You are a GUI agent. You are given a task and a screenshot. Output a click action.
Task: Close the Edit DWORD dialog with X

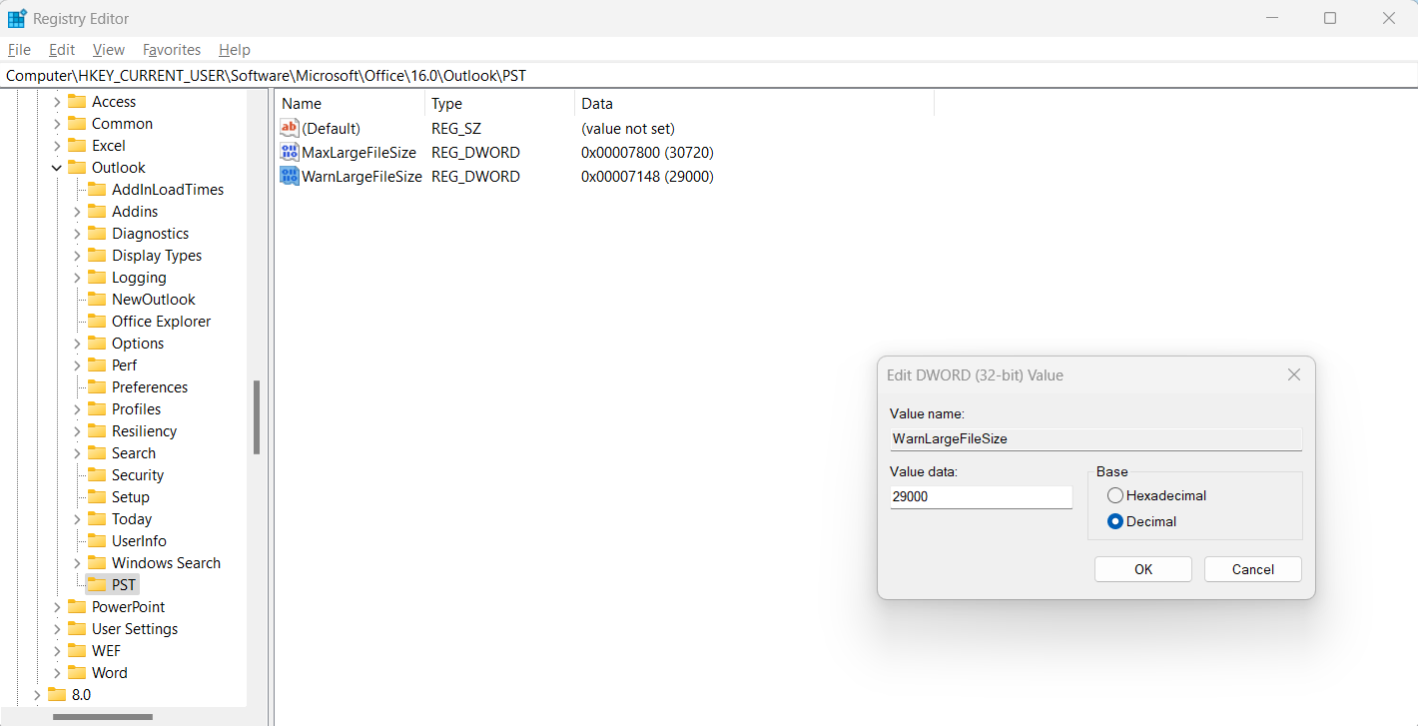pyautogui.click(x=1294, y=375)
